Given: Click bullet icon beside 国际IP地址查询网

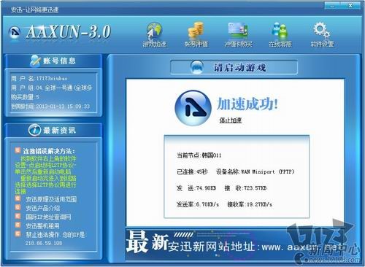Looking at the screenshot, I should (18, 216).
